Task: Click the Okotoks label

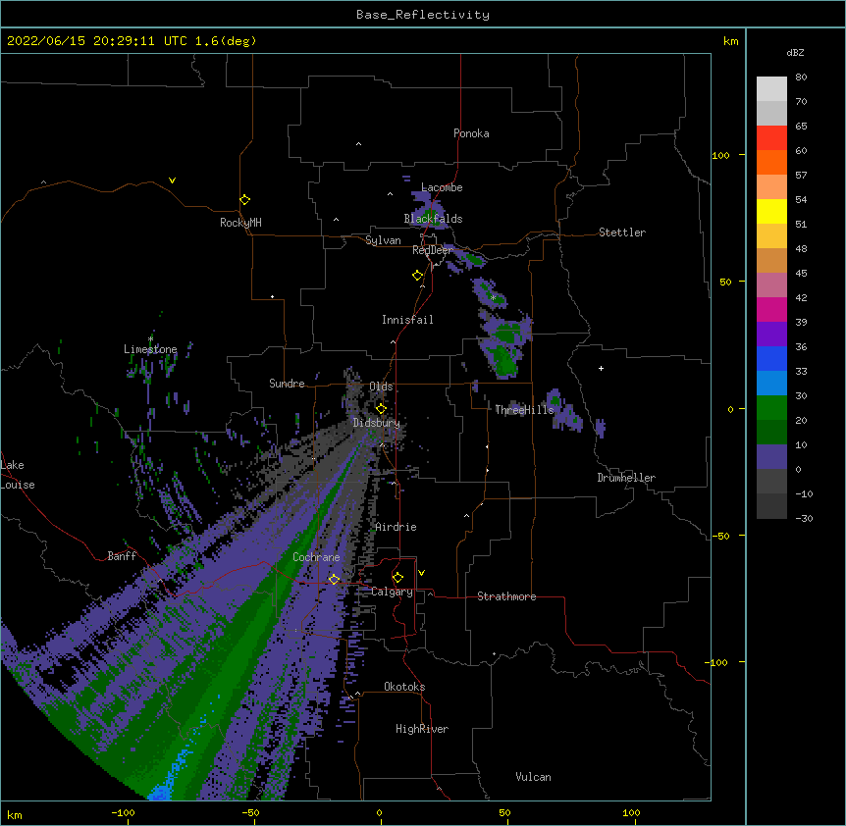Action: pyautogui.click(x=404, y=687)
